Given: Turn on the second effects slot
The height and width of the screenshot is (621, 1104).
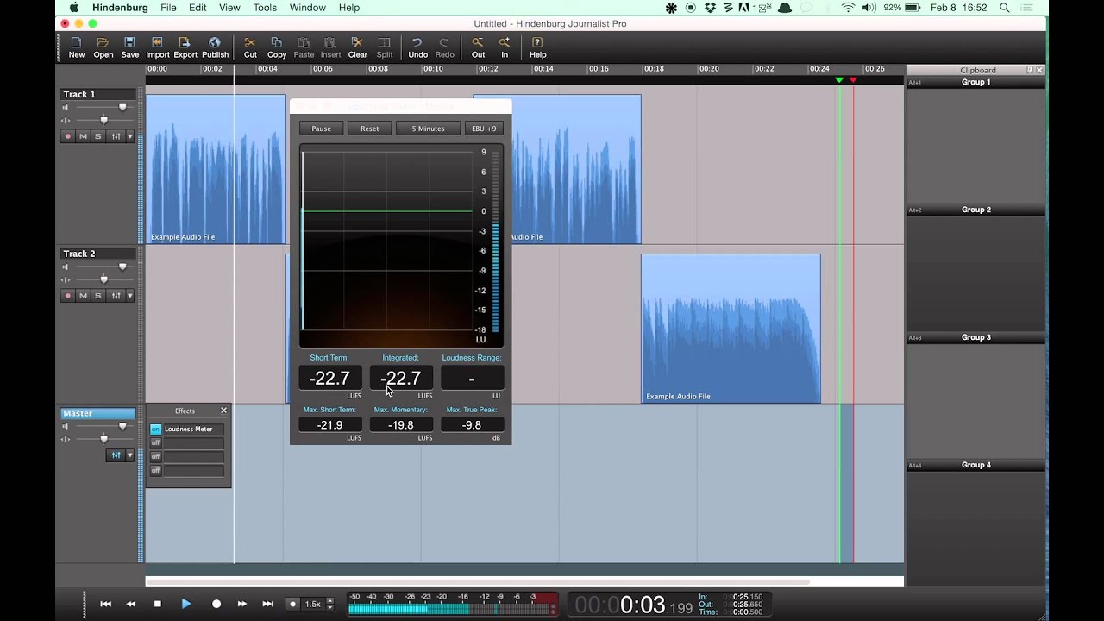Looking at the screenshot, I should [155, 442].
